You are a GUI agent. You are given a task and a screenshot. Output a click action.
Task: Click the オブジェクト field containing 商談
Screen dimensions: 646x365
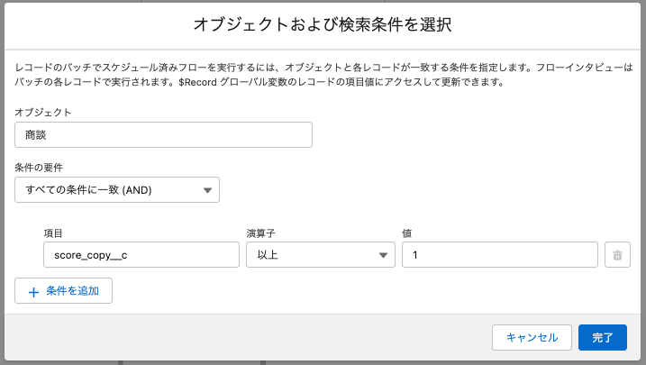click(163, 134)
